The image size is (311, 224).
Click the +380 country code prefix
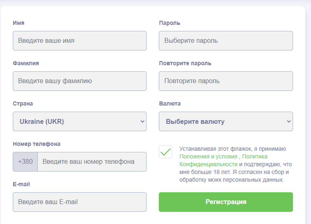point(25,162)
